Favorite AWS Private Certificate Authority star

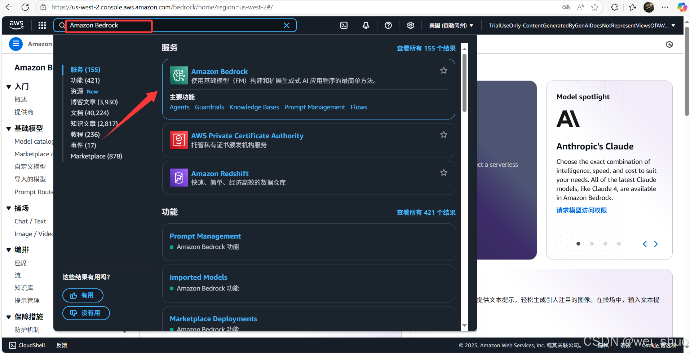pyautogui.click(x=444, y=135)
